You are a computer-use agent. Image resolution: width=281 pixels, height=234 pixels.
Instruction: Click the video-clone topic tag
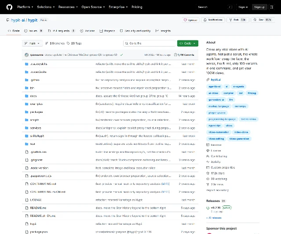[241, 132]
